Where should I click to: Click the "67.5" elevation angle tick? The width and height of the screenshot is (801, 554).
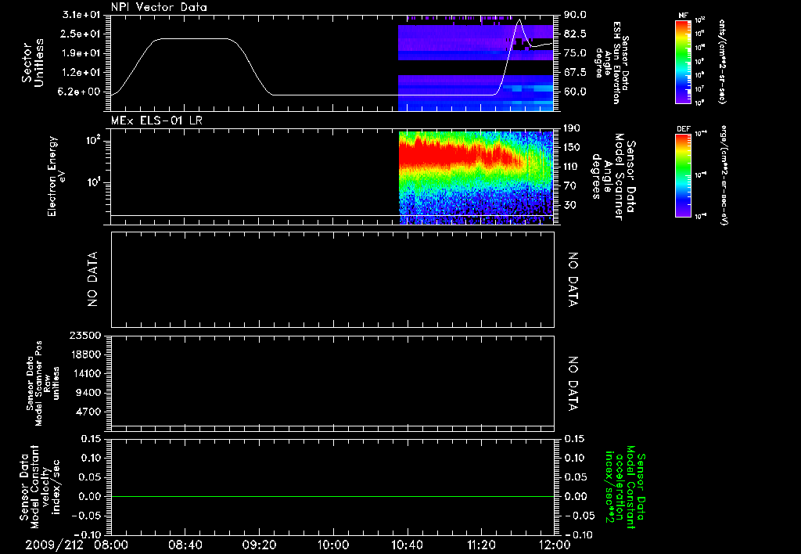575,73
